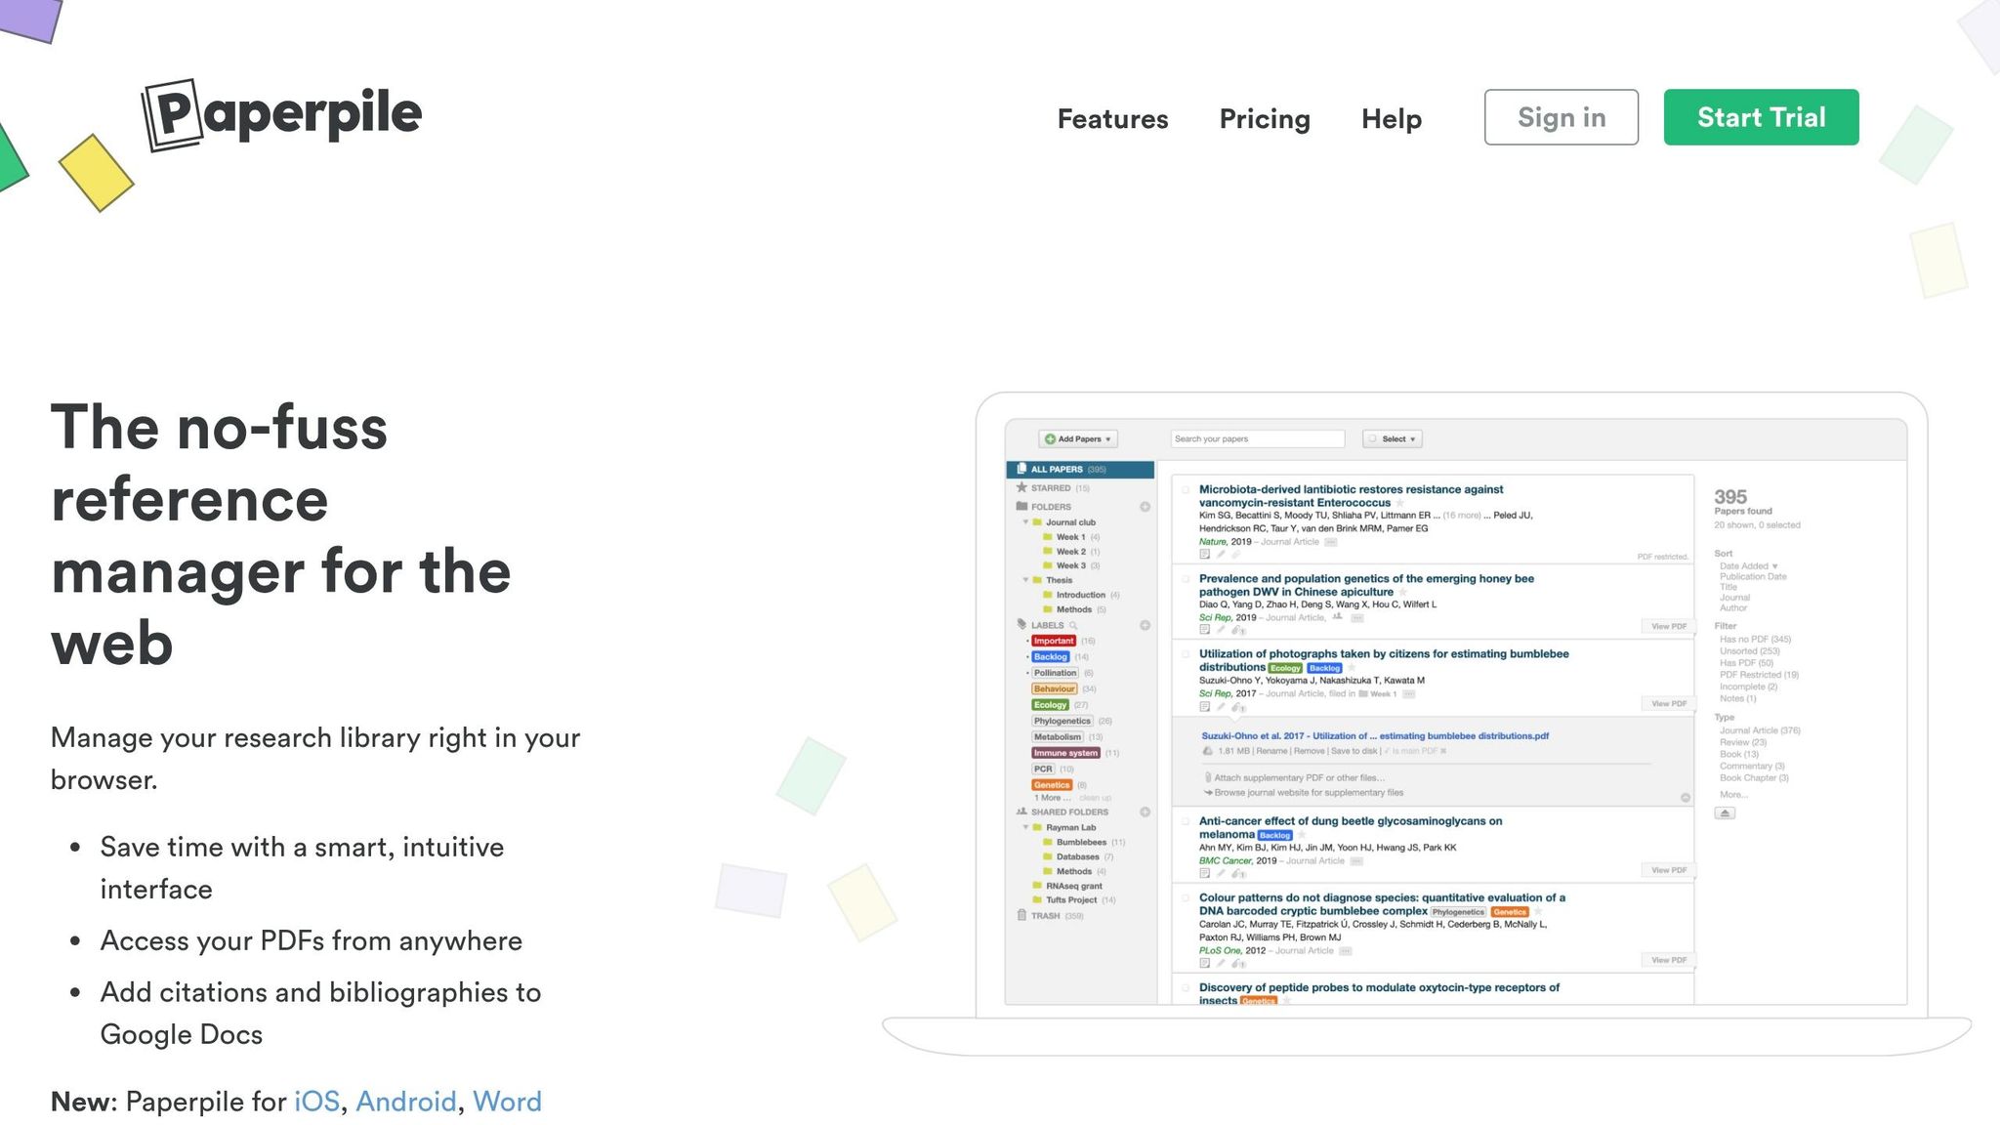Screen dimensions: 2000x1125
Task: Follow the iOS link
Action: (x=316, y=1102)
